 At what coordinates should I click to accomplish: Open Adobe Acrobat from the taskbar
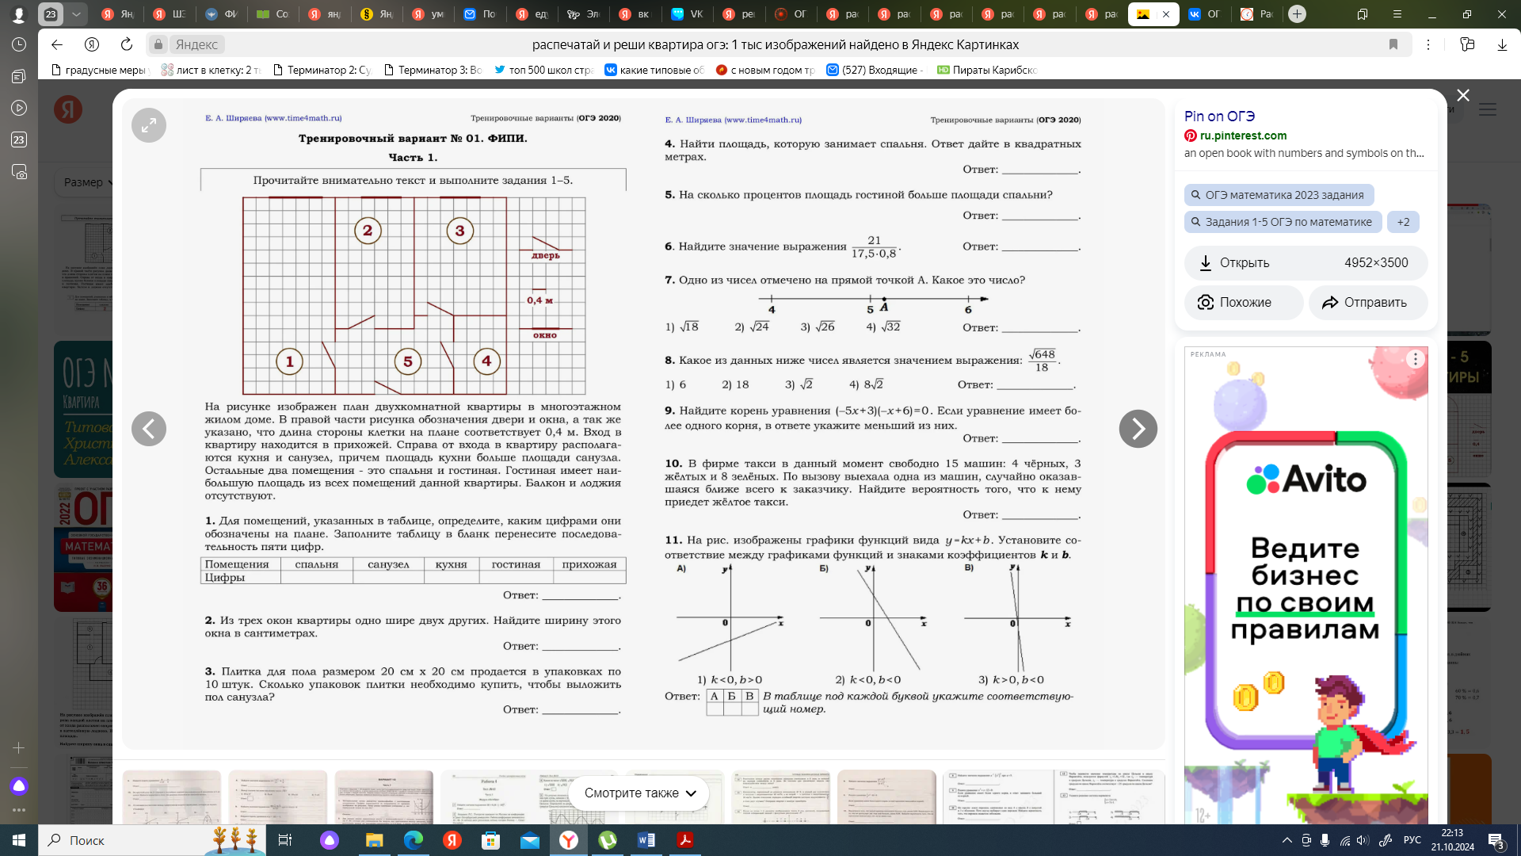coord(685,840)
